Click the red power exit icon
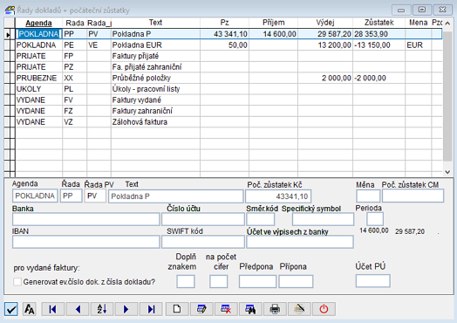 coord(324,309)
